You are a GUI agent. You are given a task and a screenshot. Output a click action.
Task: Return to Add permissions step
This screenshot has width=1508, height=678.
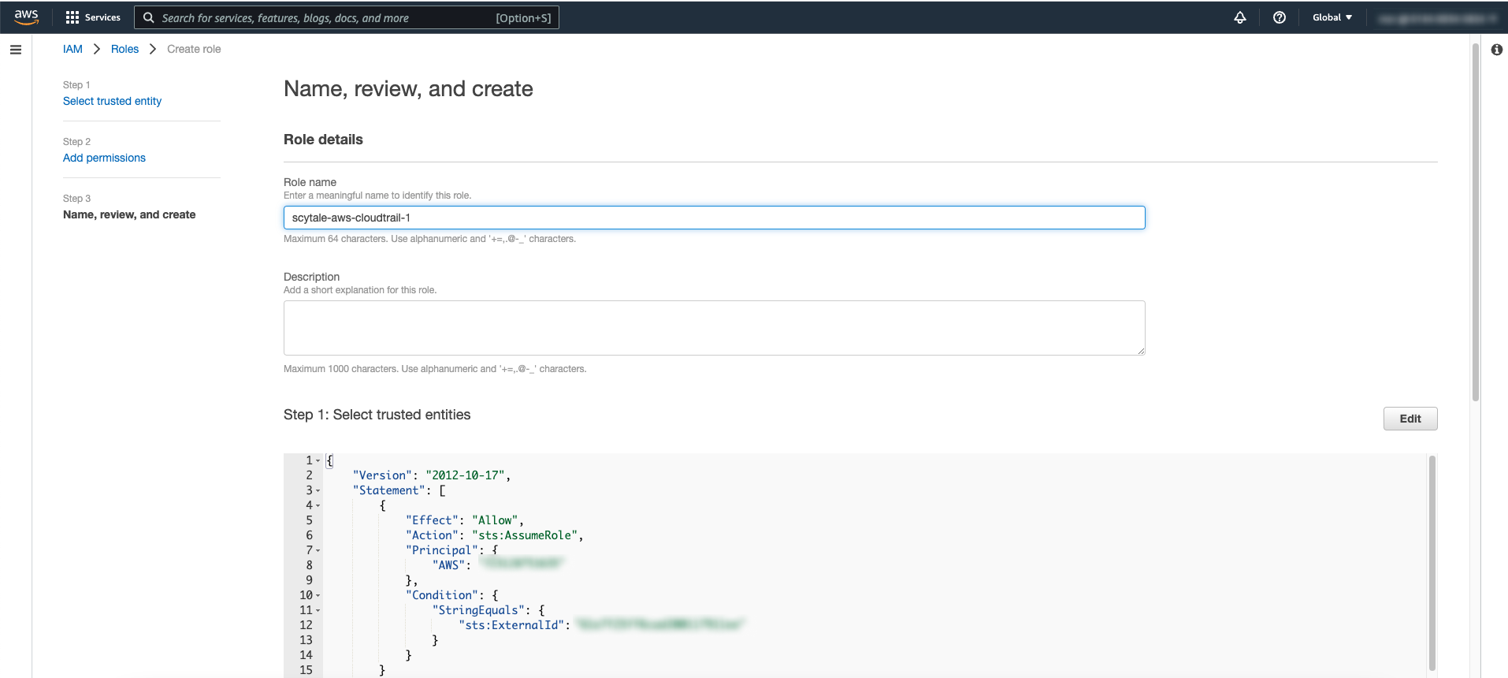(x=104, y=158)
